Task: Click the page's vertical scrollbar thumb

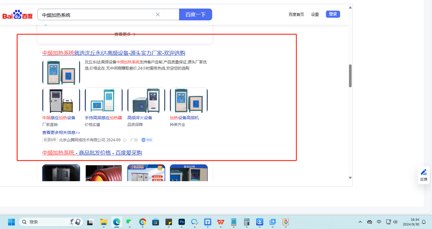Action: 350,76
